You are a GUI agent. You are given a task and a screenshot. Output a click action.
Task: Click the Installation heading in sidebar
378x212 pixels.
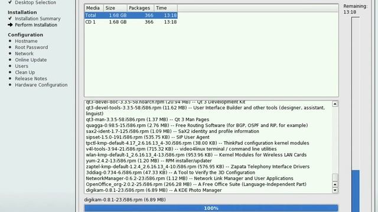pos(22,12)
